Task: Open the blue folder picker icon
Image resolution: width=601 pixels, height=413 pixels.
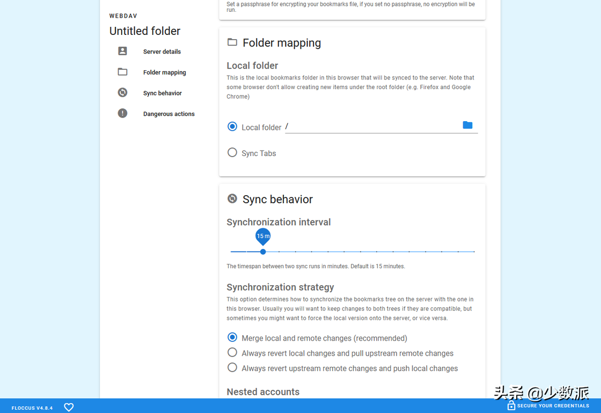Action: [x=467, y=125]
